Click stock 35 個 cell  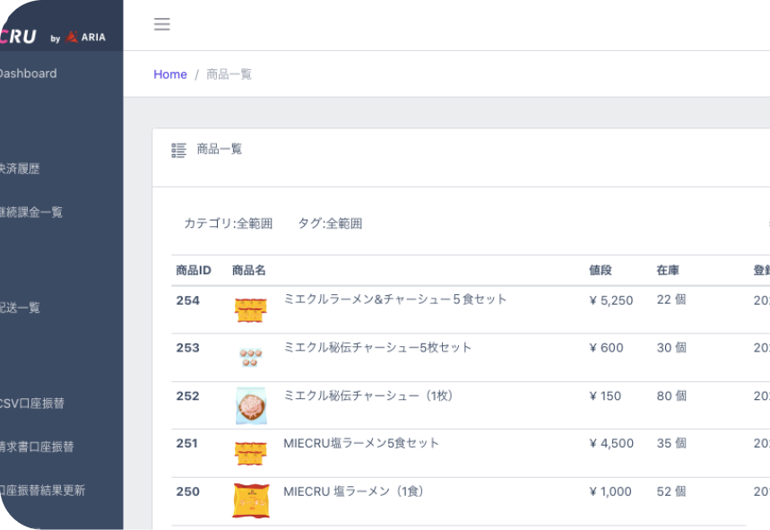point(671,443)
